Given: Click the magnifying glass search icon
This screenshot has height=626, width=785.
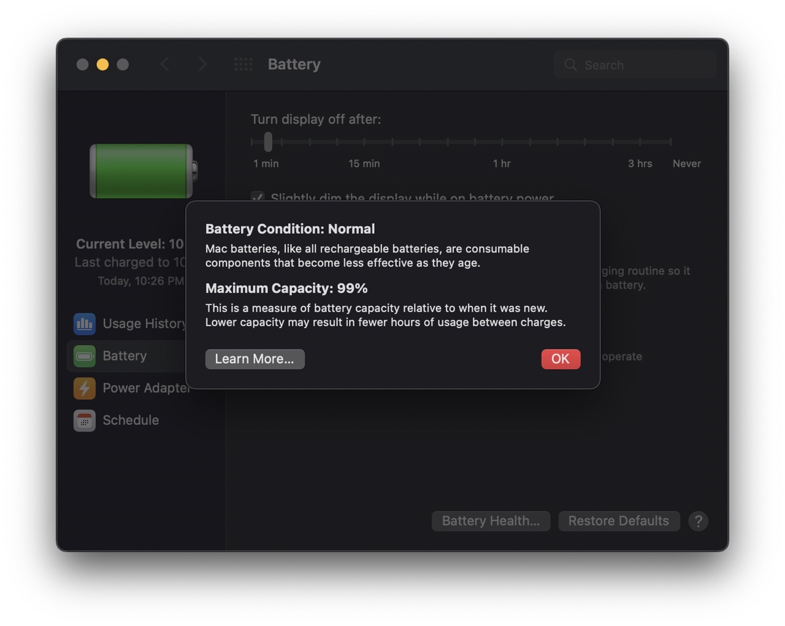Looking at the screenshot, I should point(570,65).
